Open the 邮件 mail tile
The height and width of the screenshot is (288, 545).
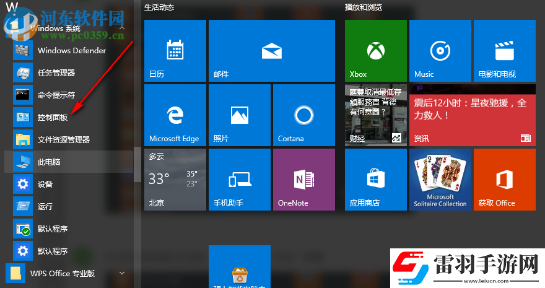272,51
